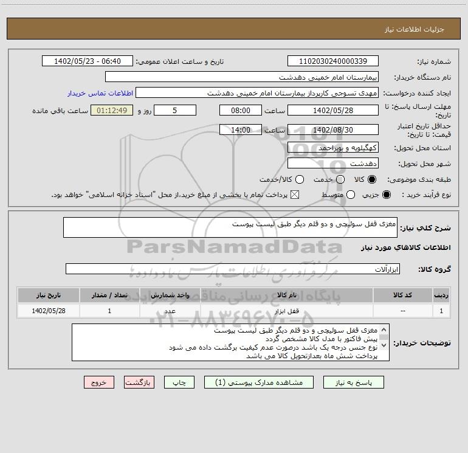Click the need date cell 1402/05/28 in table
The height and width of the screenshot is (453, 468).
49,311
